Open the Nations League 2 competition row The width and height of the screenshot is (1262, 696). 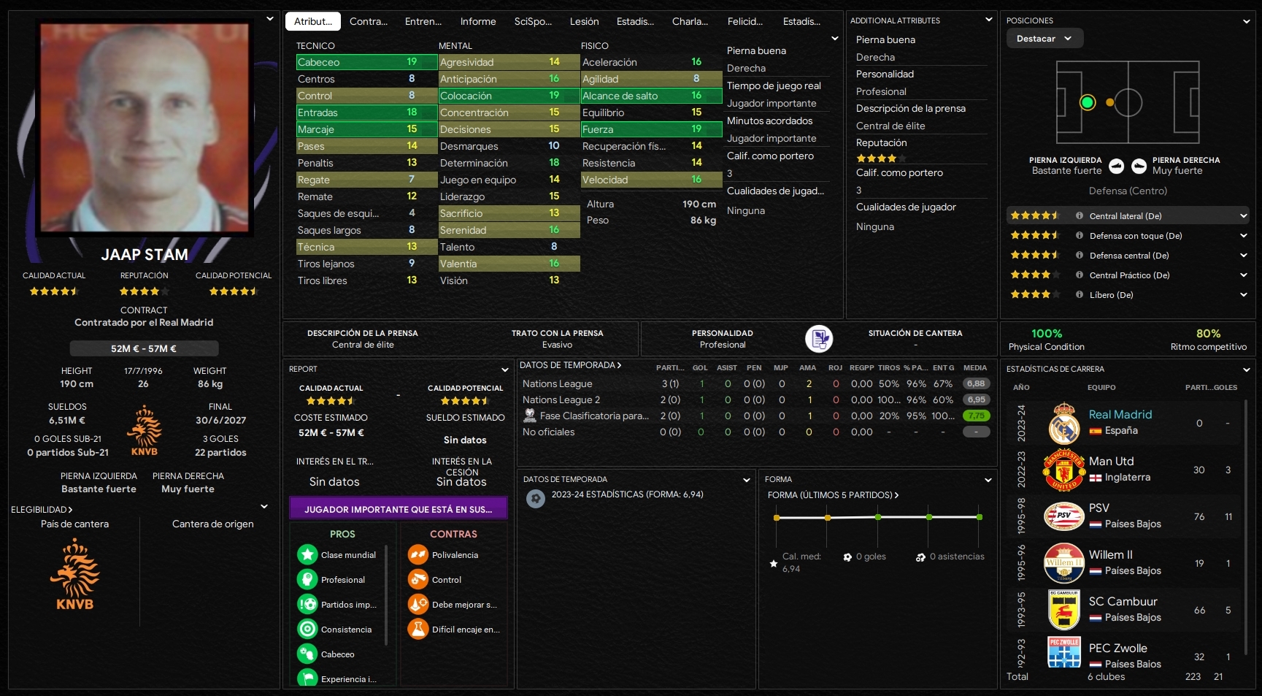756,400
